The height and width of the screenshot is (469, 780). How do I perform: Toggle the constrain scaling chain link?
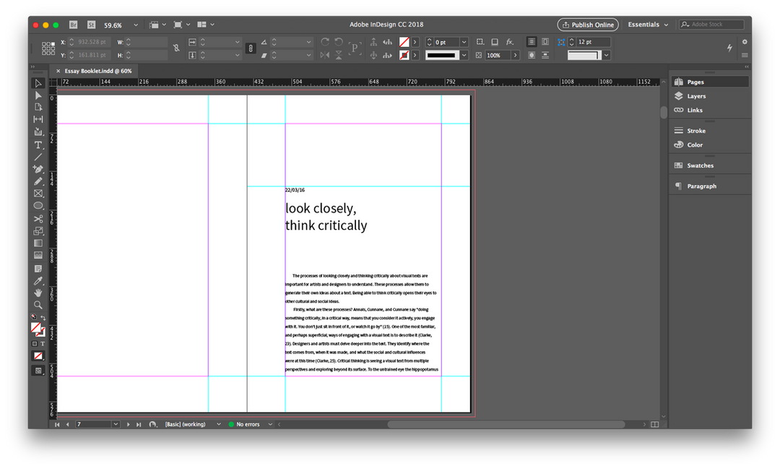click(x=250, y=48)
